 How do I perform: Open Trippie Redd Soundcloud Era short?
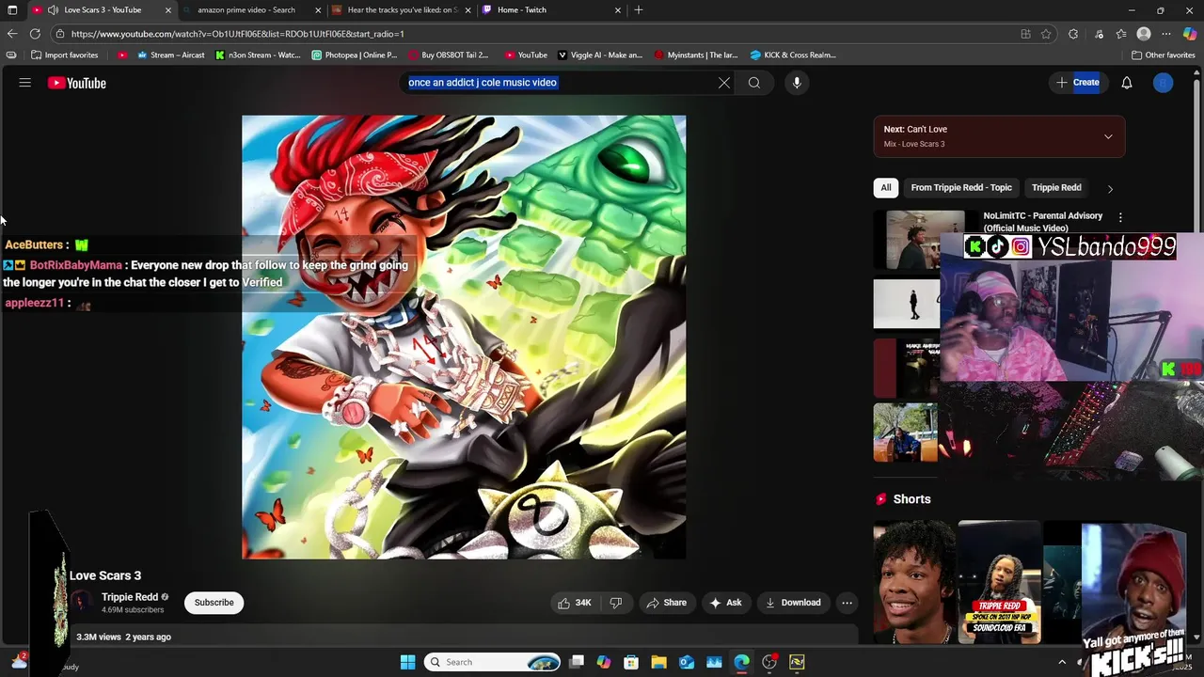coord(999,582)
